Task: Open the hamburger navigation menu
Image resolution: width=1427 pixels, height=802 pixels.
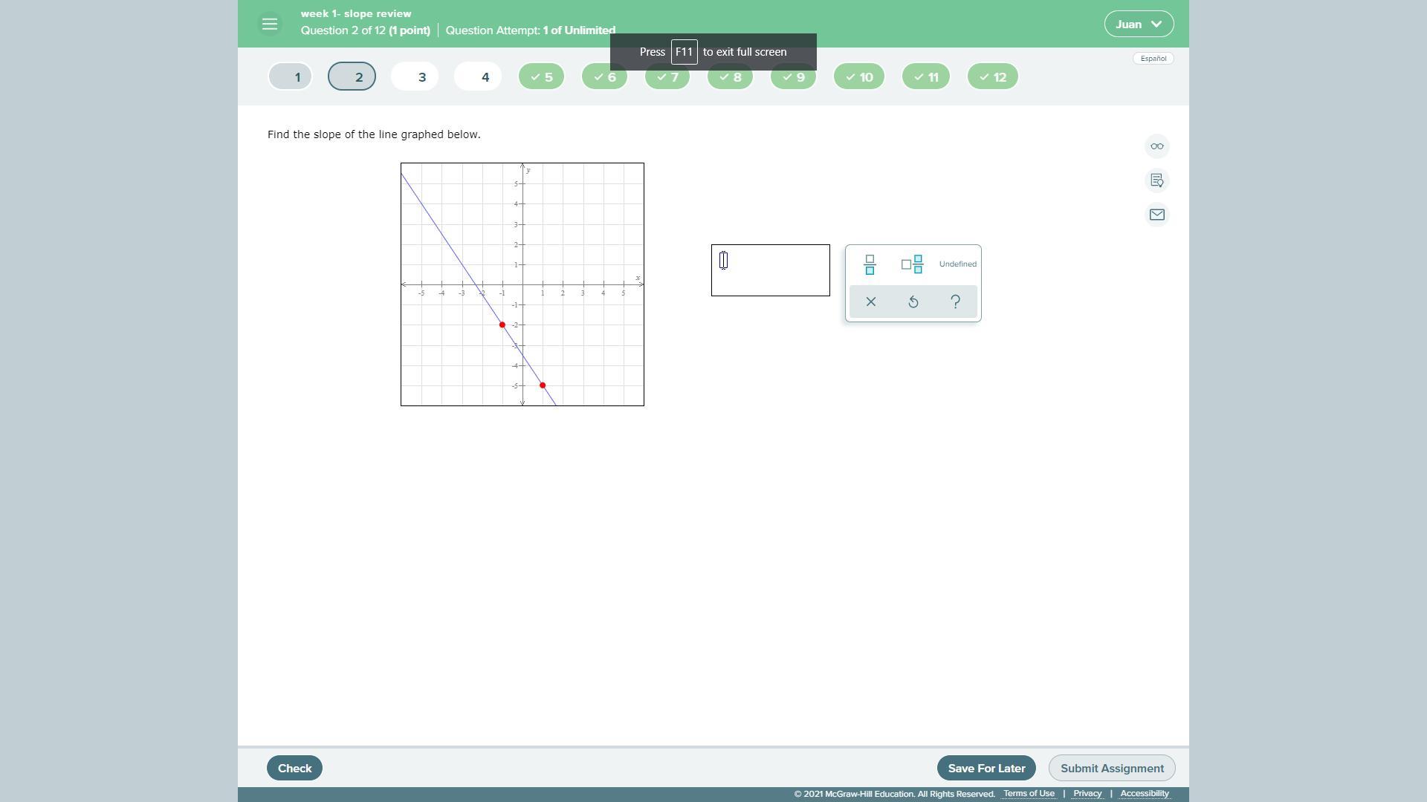Action: (270, 24)
